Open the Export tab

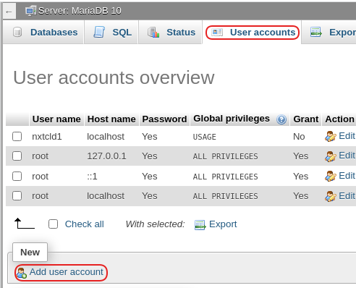[329, 32]
